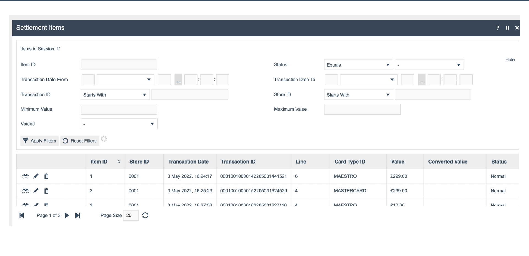Jump to the last page
The width and height of the screenshot is (529, 256).
point(78,215)
